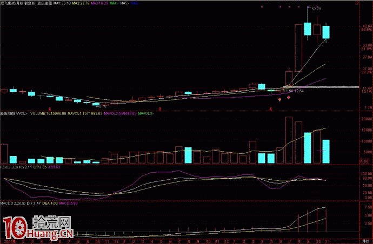Click the MA2:23.79 moving average label
Screen dimensions: 373x244
(x=79, y=3)
